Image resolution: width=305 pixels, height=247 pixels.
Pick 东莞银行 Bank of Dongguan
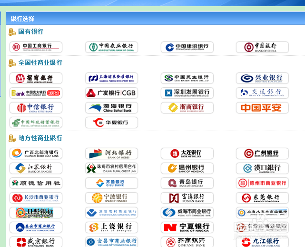[x=262, y=198]
